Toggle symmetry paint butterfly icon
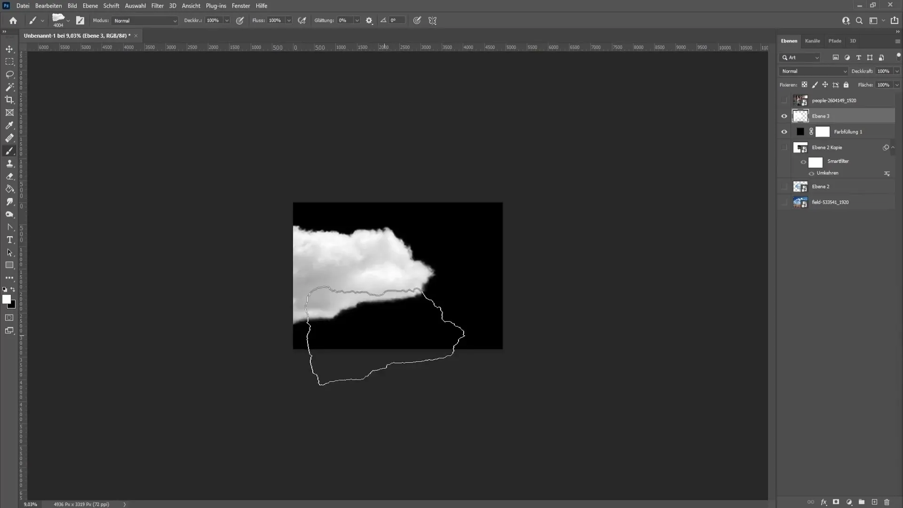Screen dimensions: 903x508 (433, 21)
